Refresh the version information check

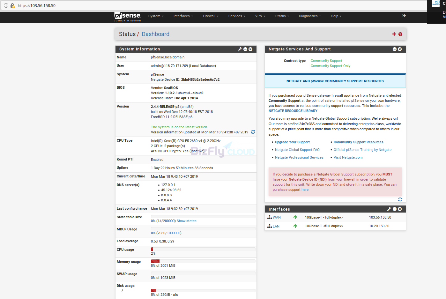[x=253, y=132]
